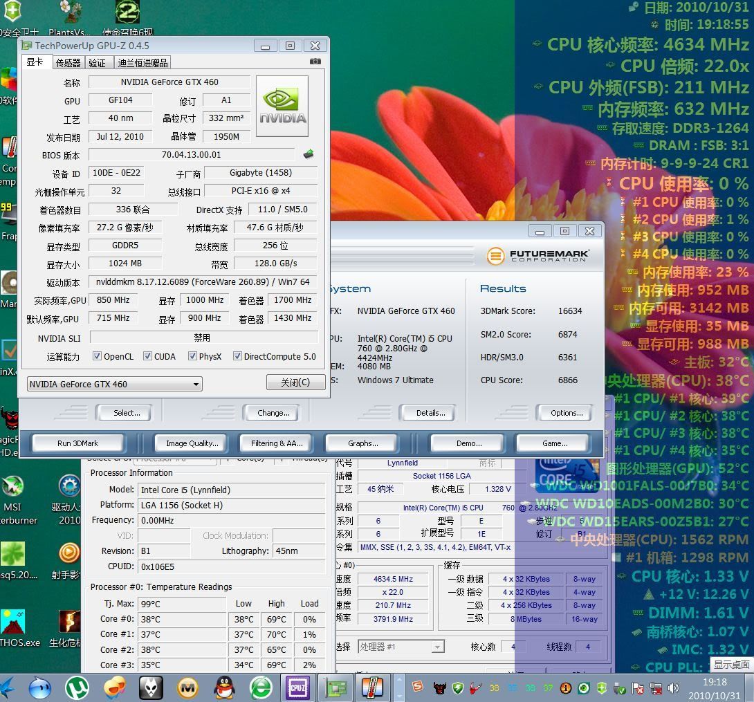Click the CPU-Z taskbar icon

pos(297,687)
